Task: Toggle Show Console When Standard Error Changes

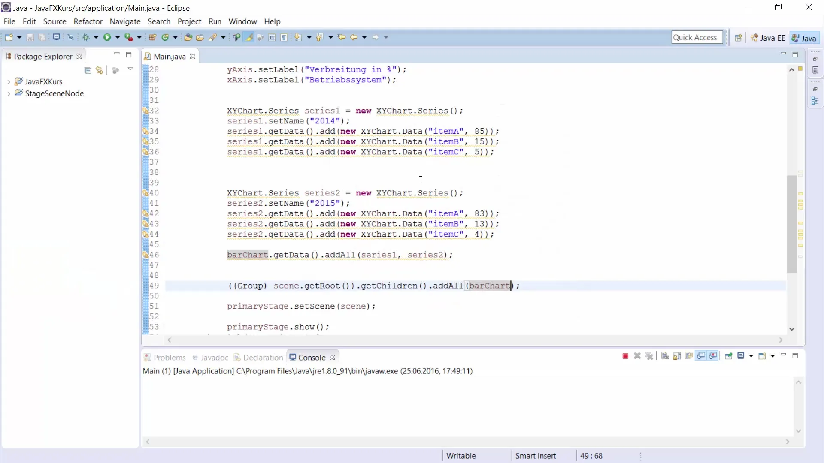Action: (x=713, y=356)
